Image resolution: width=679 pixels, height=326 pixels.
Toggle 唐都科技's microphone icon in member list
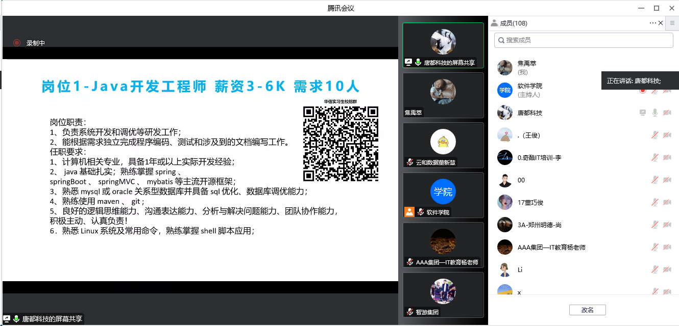pyautogui.click(x=654, y=113)
